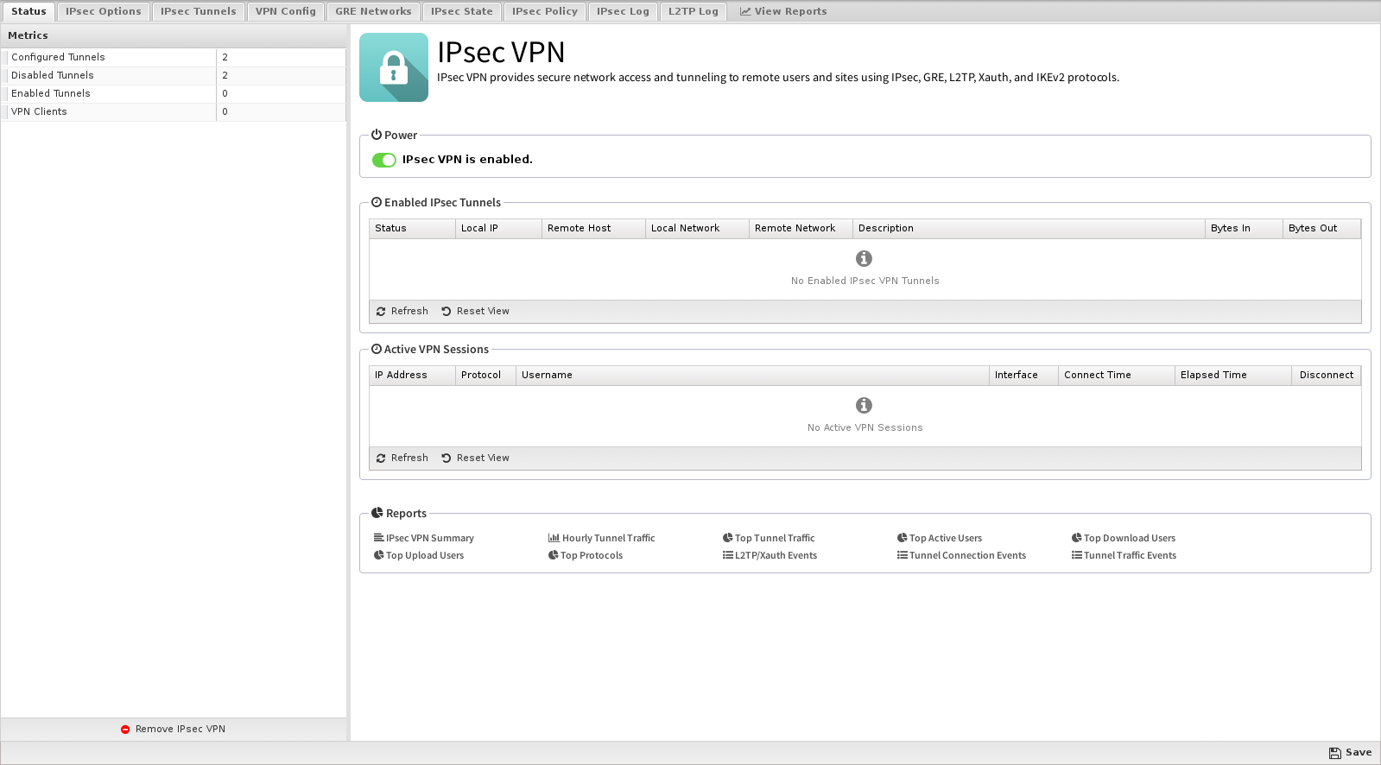This screenshot has width=1381, height=765.
Task: Reset View for Enabled IPsec Tunnels grid
Action: pos(476,312)
